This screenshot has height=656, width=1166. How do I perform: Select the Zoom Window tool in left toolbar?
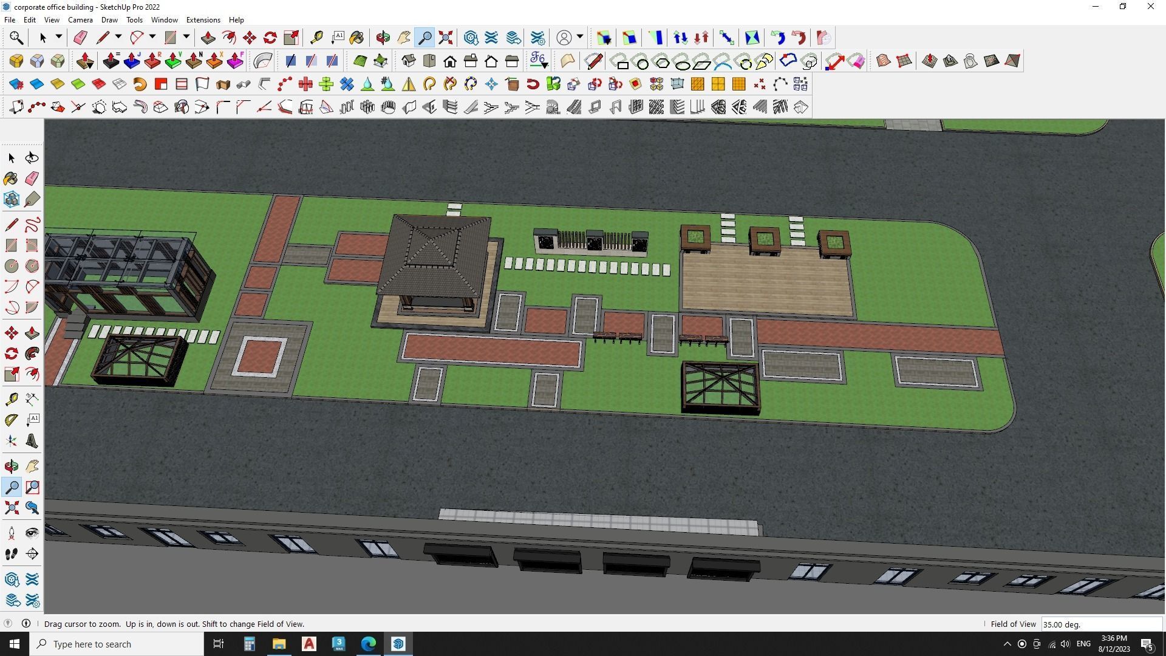click(32, 487)
